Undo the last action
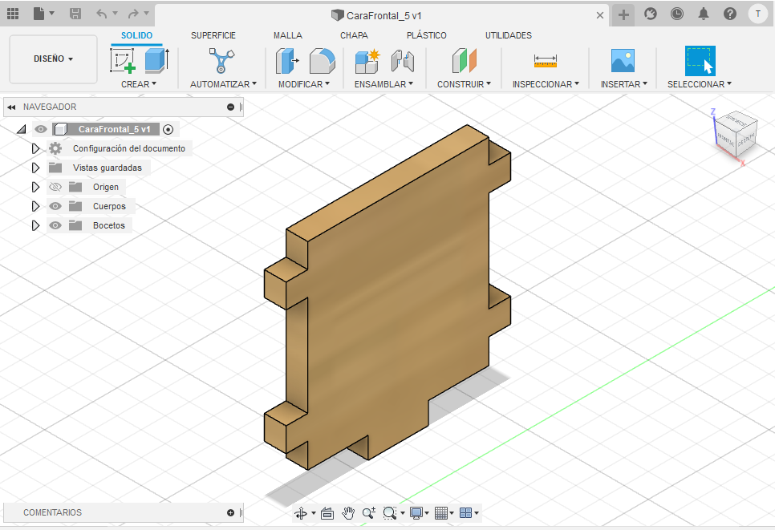Viewport: 775px width, 530px height. (102, 14)
